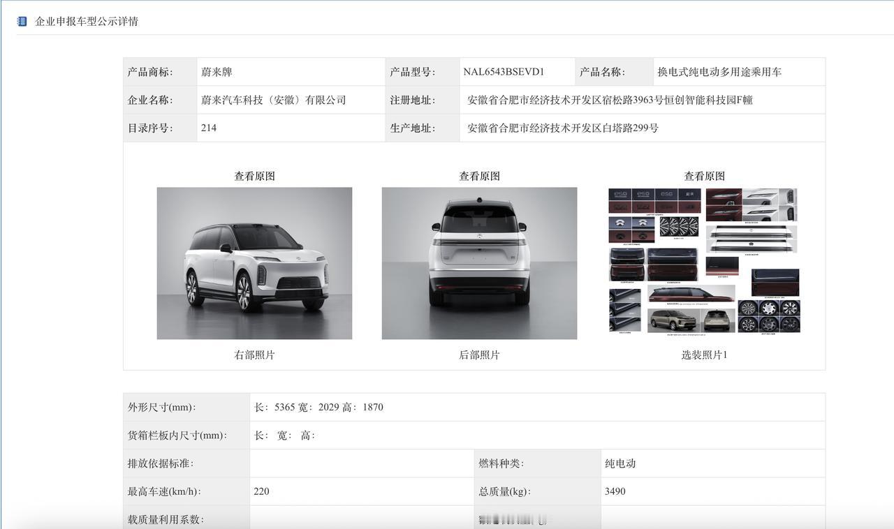Click the 最高车速(km/h) label
This screenshot has width=894, height=529.
164,491
